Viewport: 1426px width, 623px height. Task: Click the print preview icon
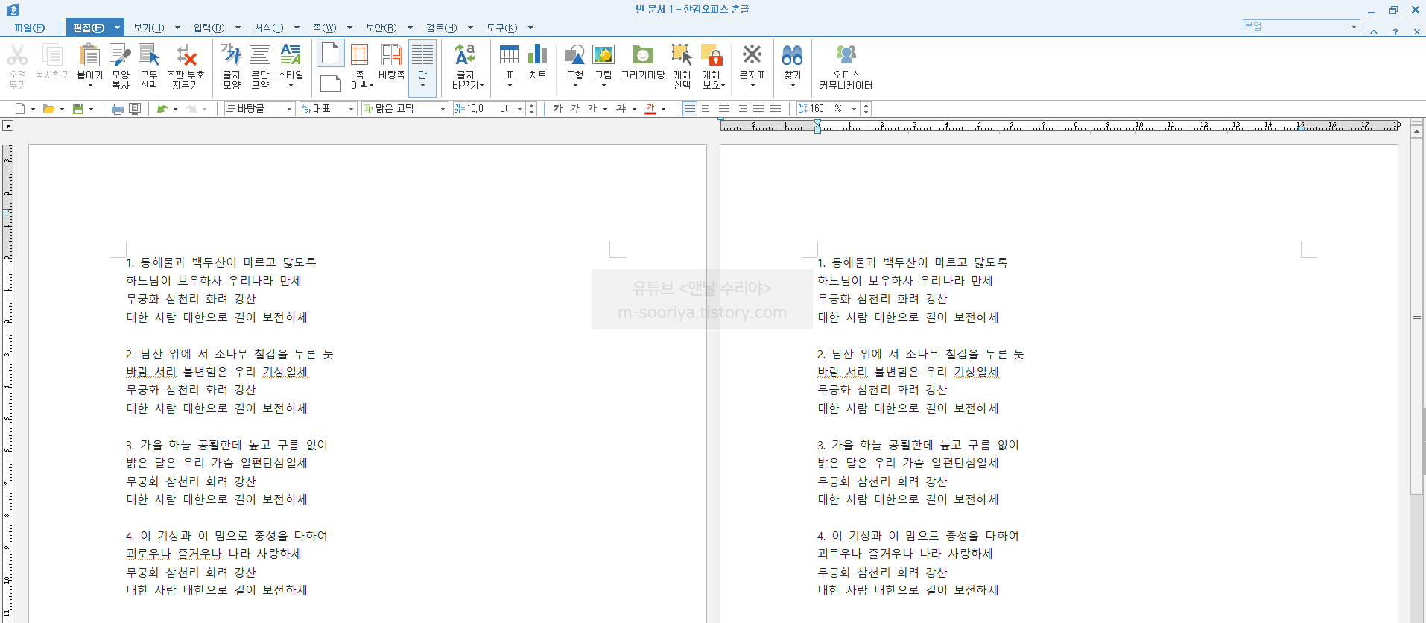click(135, 109)
